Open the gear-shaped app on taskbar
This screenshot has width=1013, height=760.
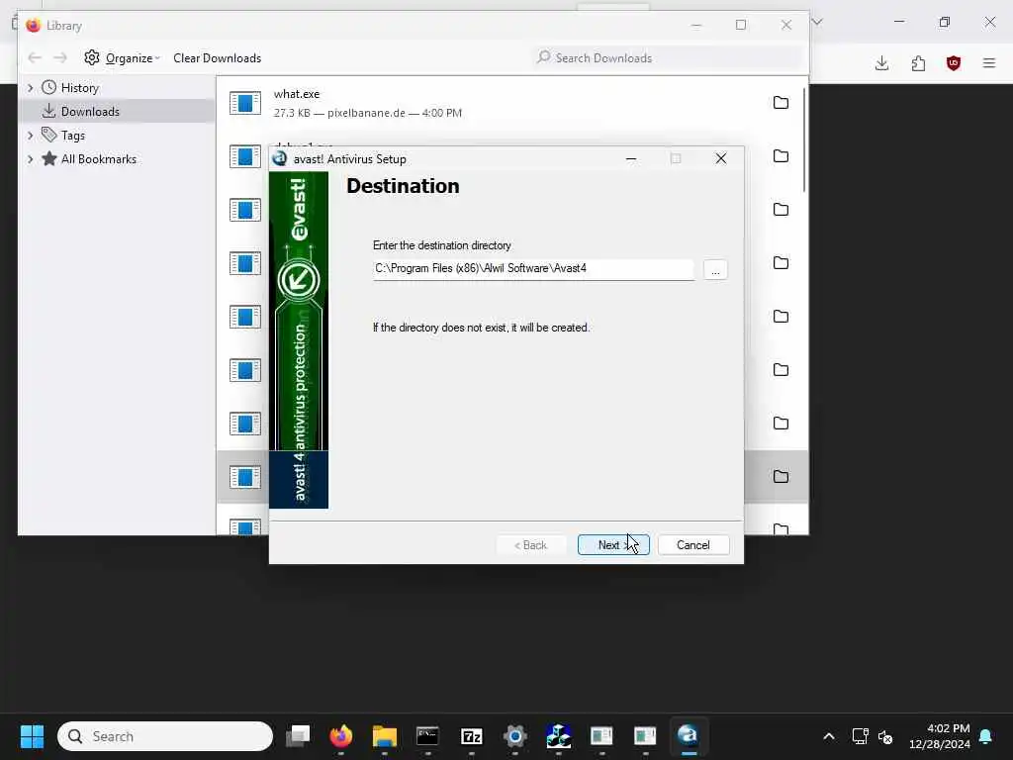coord(514,736)
